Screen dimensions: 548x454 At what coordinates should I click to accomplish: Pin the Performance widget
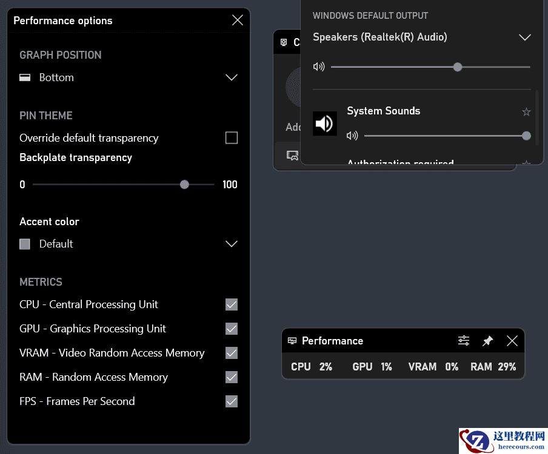coord(487,341)
